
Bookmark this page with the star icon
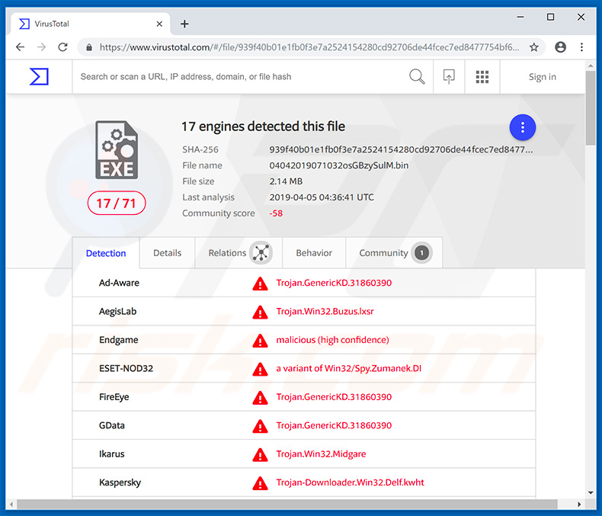coord(533,47)
